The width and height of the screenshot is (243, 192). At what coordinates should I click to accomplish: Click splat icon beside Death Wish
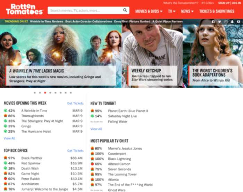click(x=6, y=168)
